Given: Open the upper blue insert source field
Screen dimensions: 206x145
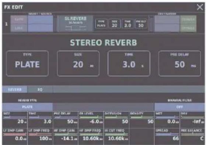Looking at the screenshot, I should click(x=41, y=20).
